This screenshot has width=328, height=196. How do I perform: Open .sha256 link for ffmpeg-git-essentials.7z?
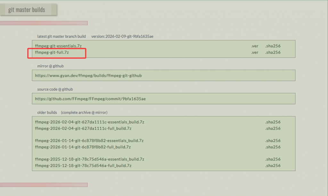point(273,46)
